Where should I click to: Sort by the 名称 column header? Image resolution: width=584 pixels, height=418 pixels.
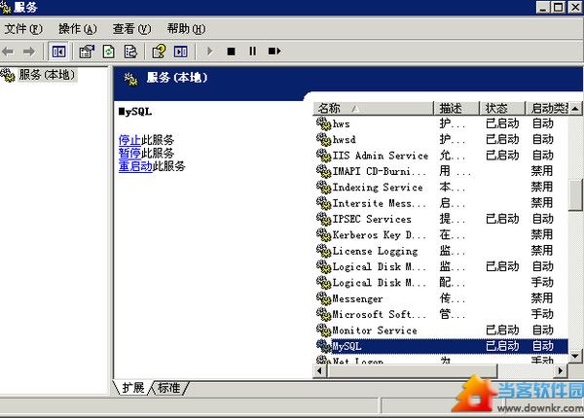pyautogui.click(x=373, y=108)
